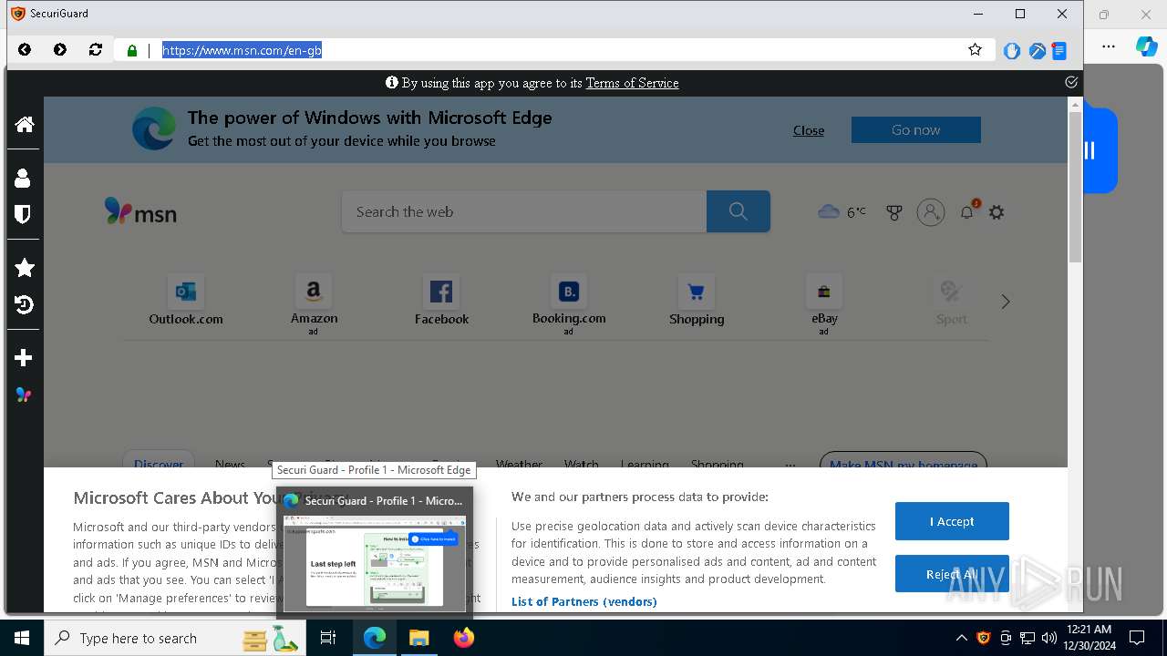Open the Amazon quick link
1167x656 pixels.
point(314,303)
